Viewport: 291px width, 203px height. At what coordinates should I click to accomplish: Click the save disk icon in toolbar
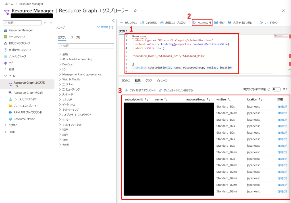tap(216, 23)
